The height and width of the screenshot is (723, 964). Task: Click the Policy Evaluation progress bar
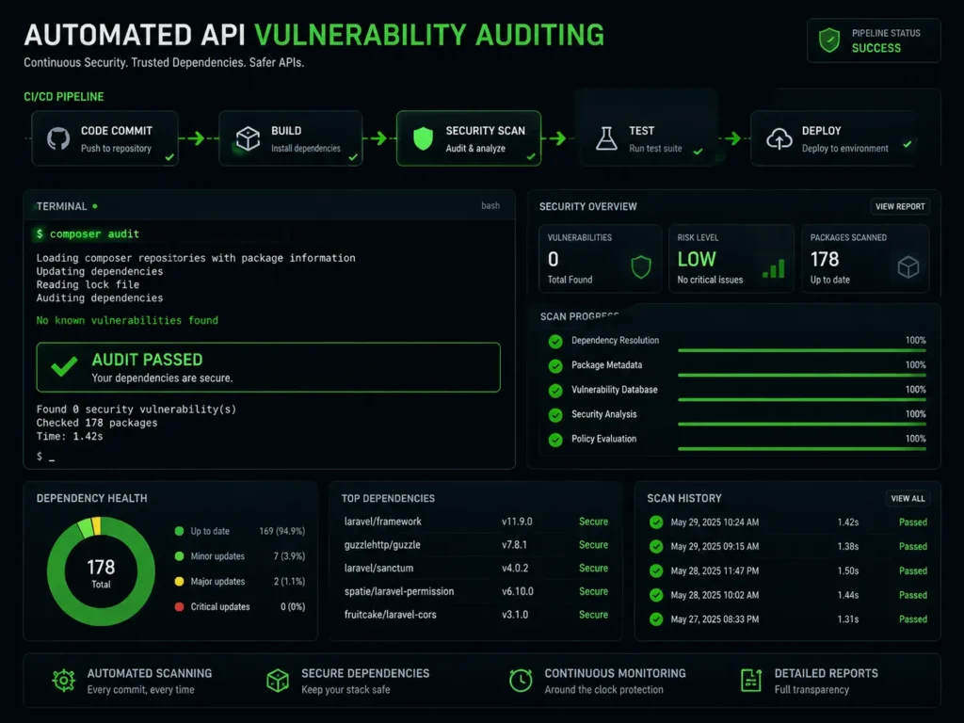pyautogui.click(x=802, y=449)
